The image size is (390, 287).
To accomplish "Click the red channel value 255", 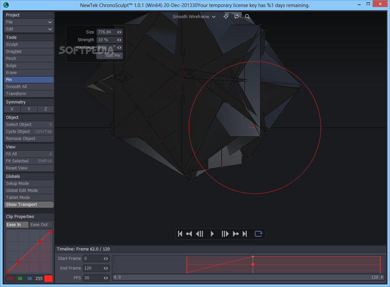I will [10, 279].
